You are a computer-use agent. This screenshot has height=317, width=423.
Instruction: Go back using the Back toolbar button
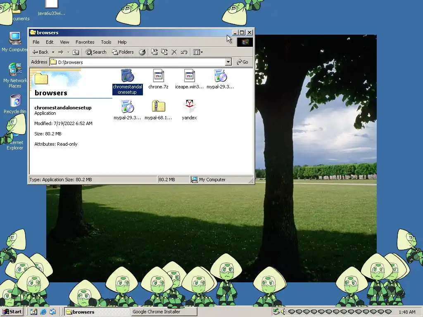point(40,52)
